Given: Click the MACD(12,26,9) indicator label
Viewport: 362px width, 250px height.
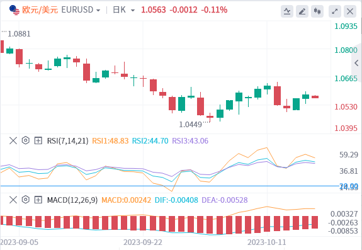Looking at the screenshot, I should (x=72, y=200).
